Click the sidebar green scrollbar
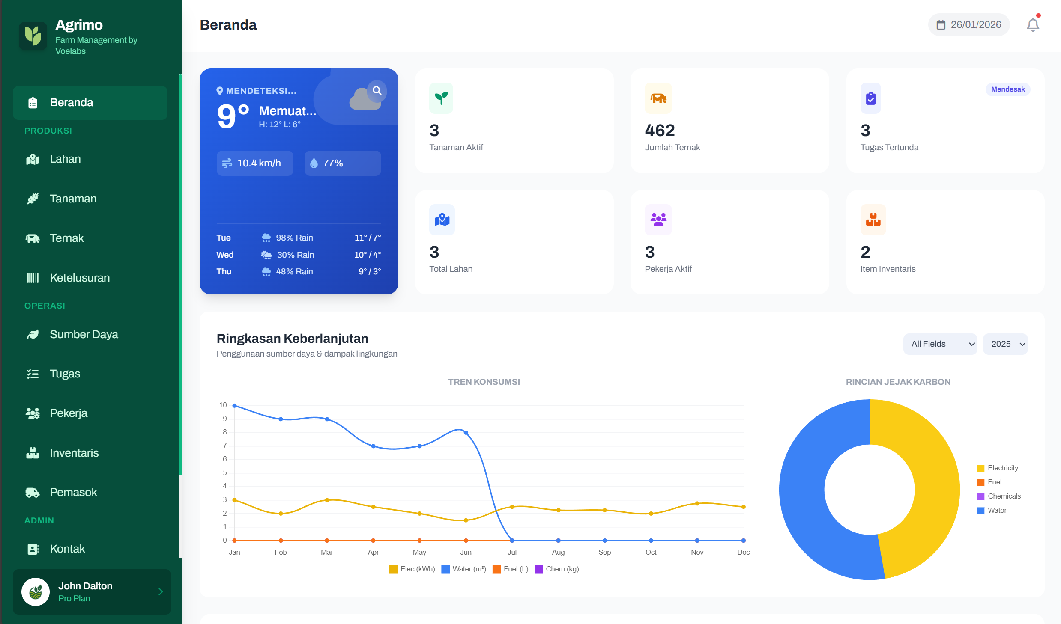 pyautogui.click(x=180, y=274)
